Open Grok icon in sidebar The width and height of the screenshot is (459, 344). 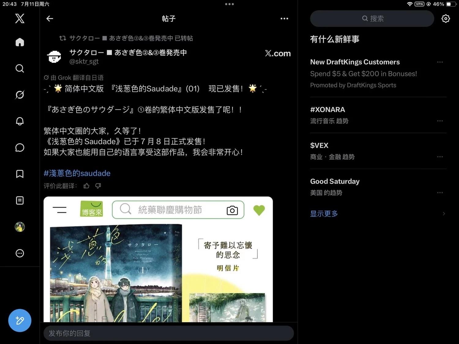click(x=20, y=95)
